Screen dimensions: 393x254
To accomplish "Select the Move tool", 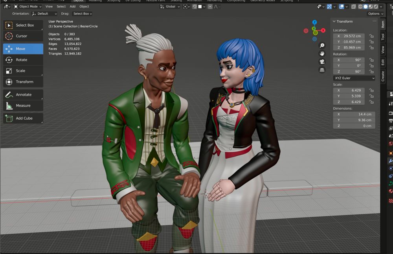I will pos(23,49).
